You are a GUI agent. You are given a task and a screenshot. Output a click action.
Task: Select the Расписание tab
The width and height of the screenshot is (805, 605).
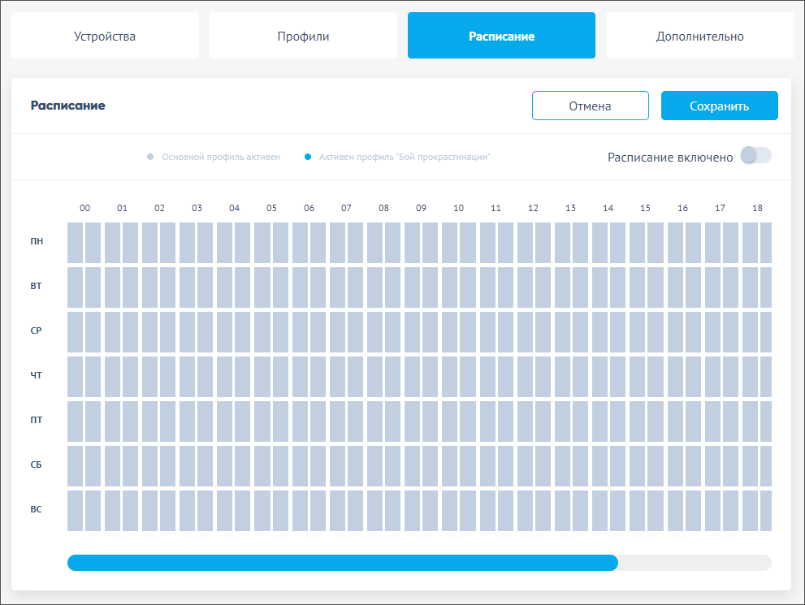[x=501, y=36]
